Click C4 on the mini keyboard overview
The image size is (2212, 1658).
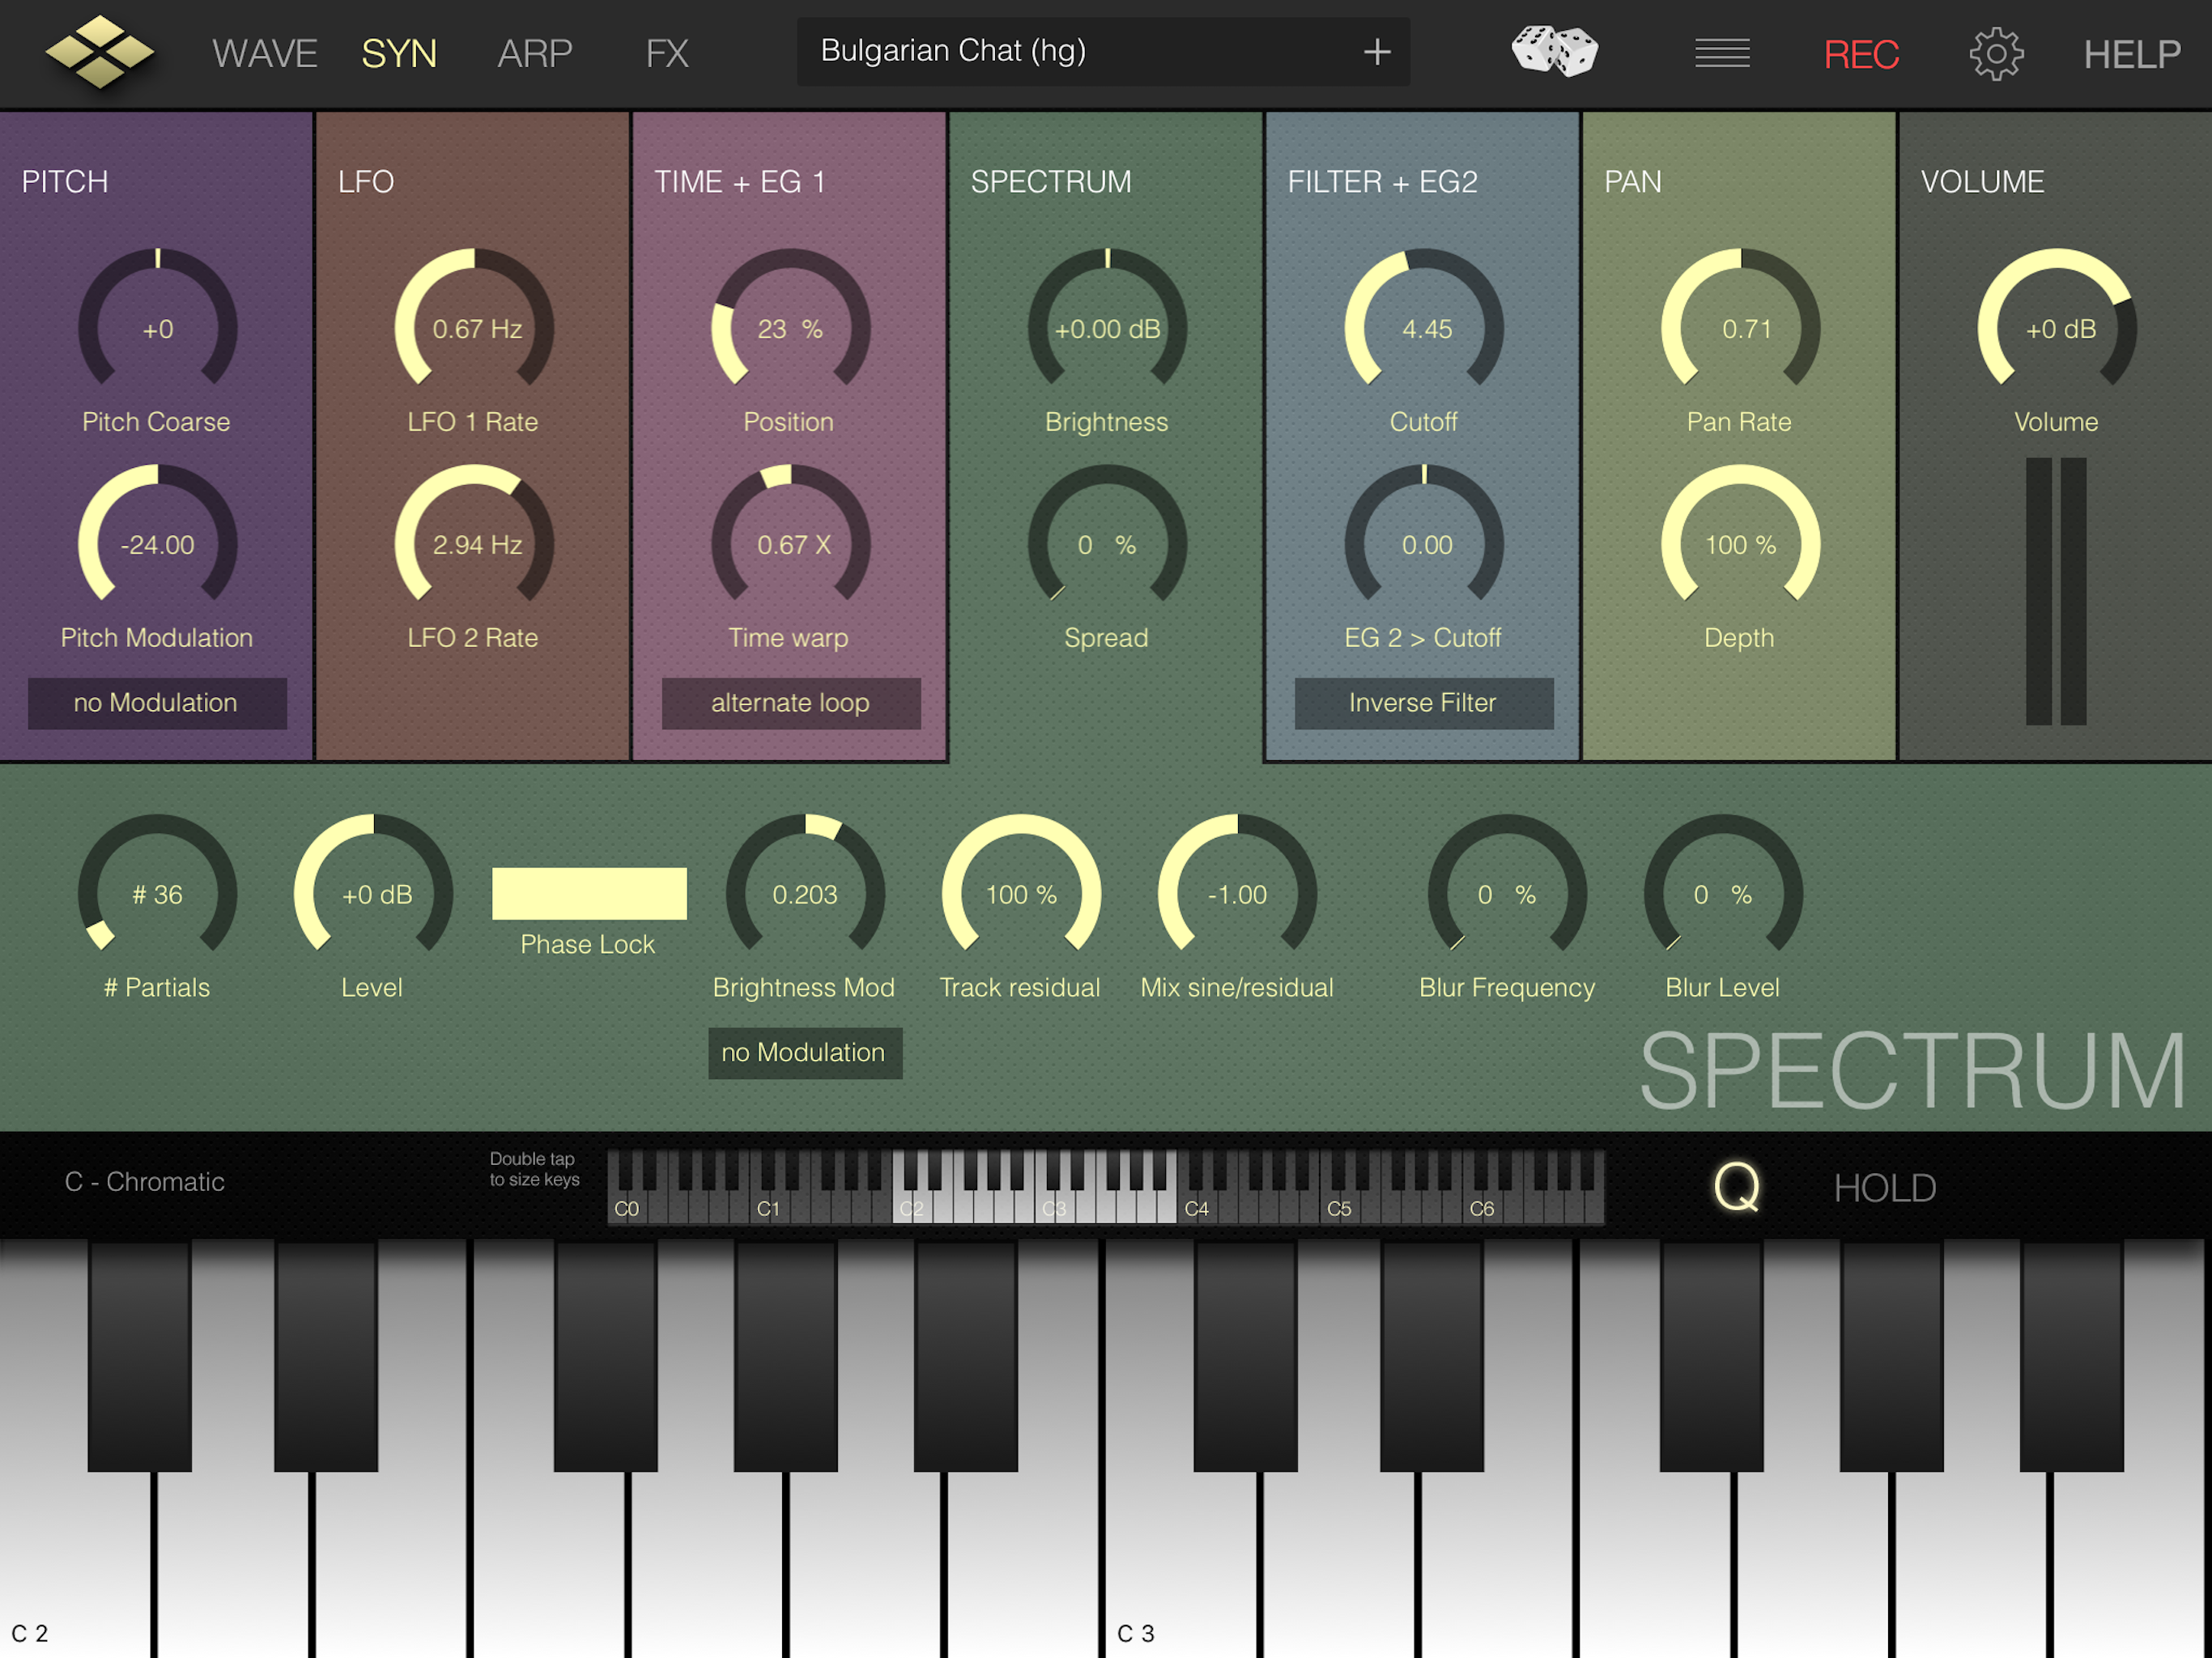(x=1188, y=1209)
